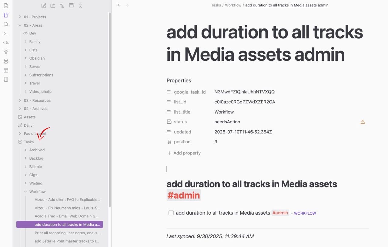This screenshot has width=388, height=247.
Task: Collapse all folders with the collapse icon
Action: (x=80, y=6)
